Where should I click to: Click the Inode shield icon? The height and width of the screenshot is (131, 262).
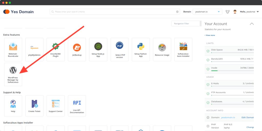208,69
